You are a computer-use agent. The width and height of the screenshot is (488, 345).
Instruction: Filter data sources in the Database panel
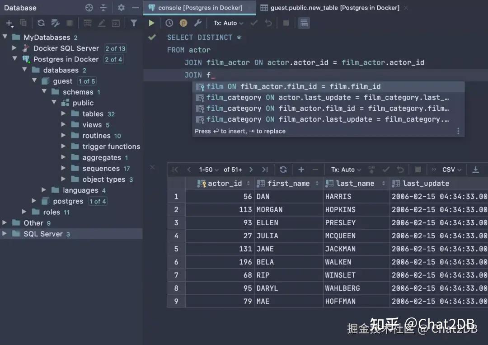(x=134, y=23)
